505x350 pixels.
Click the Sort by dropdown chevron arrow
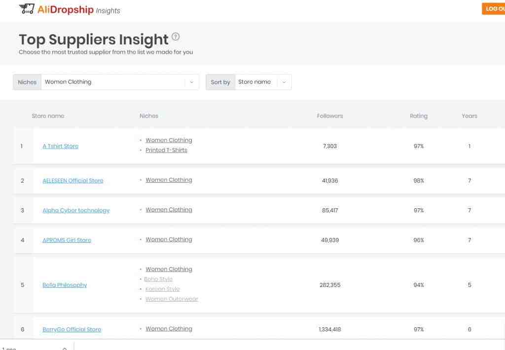pos(284,82)
